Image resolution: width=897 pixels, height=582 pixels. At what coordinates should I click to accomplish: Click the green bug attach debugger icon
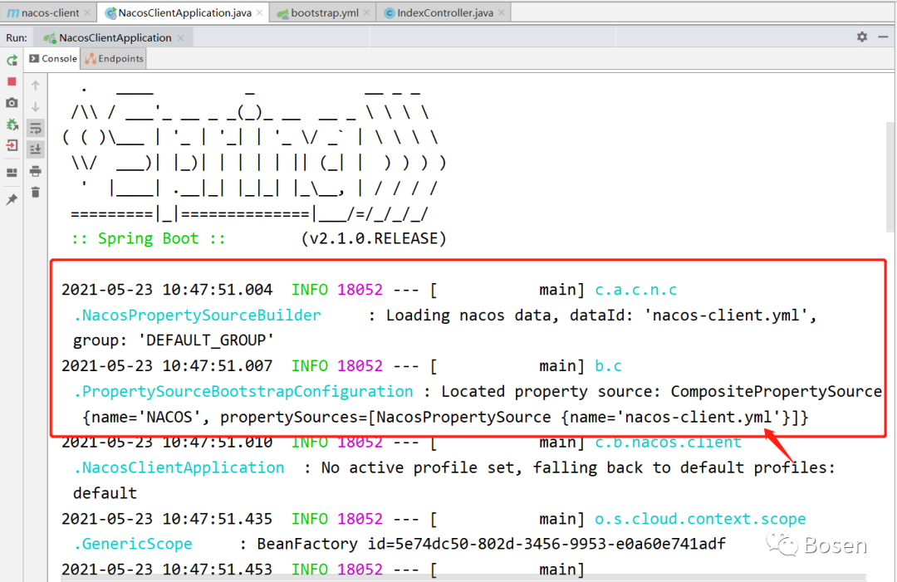click(x=12, y=124)
